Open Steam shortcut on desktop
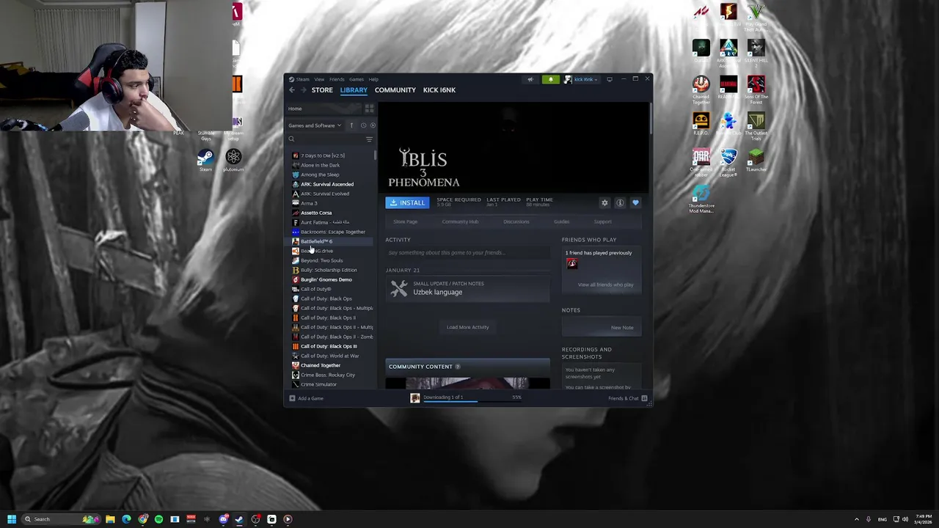 tap(205, 160)
